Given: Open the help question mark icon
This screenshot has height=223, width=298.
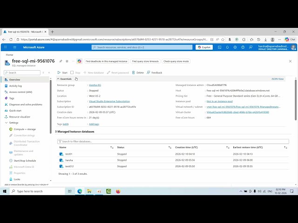Looking at the screenshot, I should pyautogui.click(x=243, y=47).
